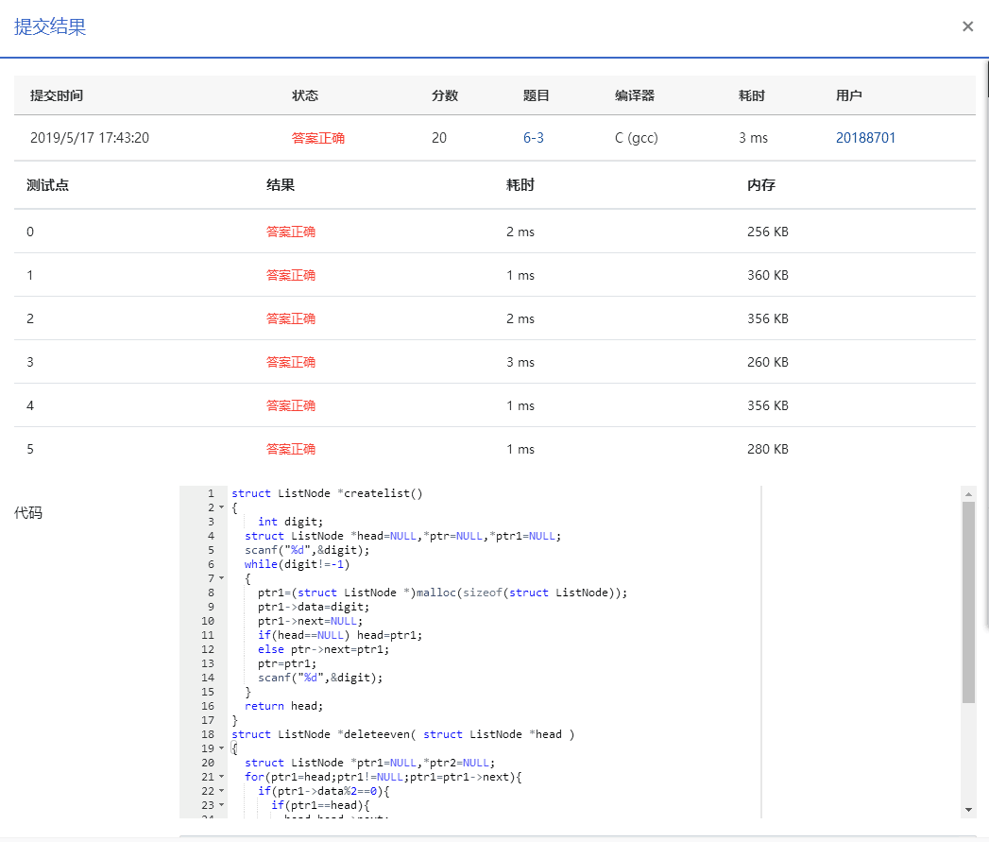The image size is (989, 842).
Task: Click the 结果 column header
Action: coord(281,185)
